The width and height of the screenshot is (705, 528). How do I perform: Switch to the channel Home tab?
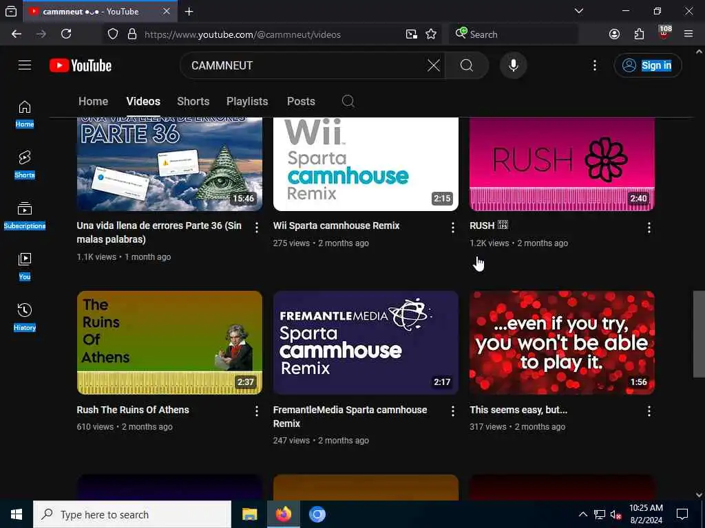click(93, 102)
